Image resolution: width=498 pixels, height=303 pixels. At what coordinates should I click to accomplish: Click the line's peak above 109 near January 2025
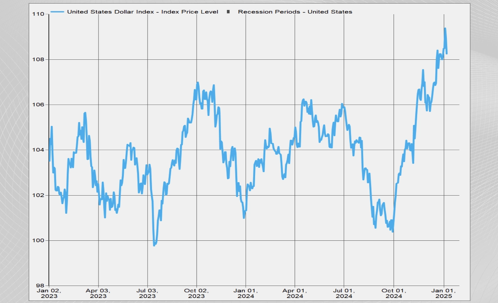pyautogui.click(x=445, y=28)
